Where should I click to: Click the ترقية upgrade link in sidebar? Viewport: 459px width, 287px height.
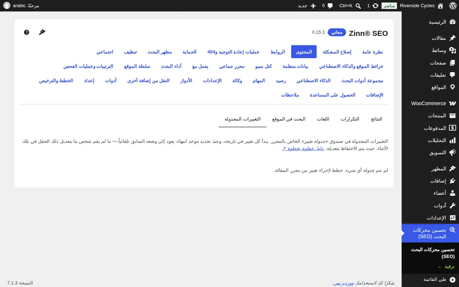(446, 266)
